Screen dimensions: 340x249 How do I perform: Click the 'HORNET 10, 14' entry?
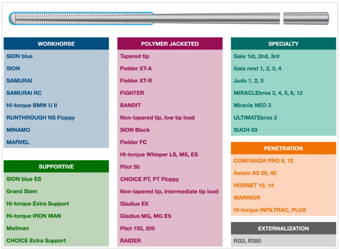[254, 185]
